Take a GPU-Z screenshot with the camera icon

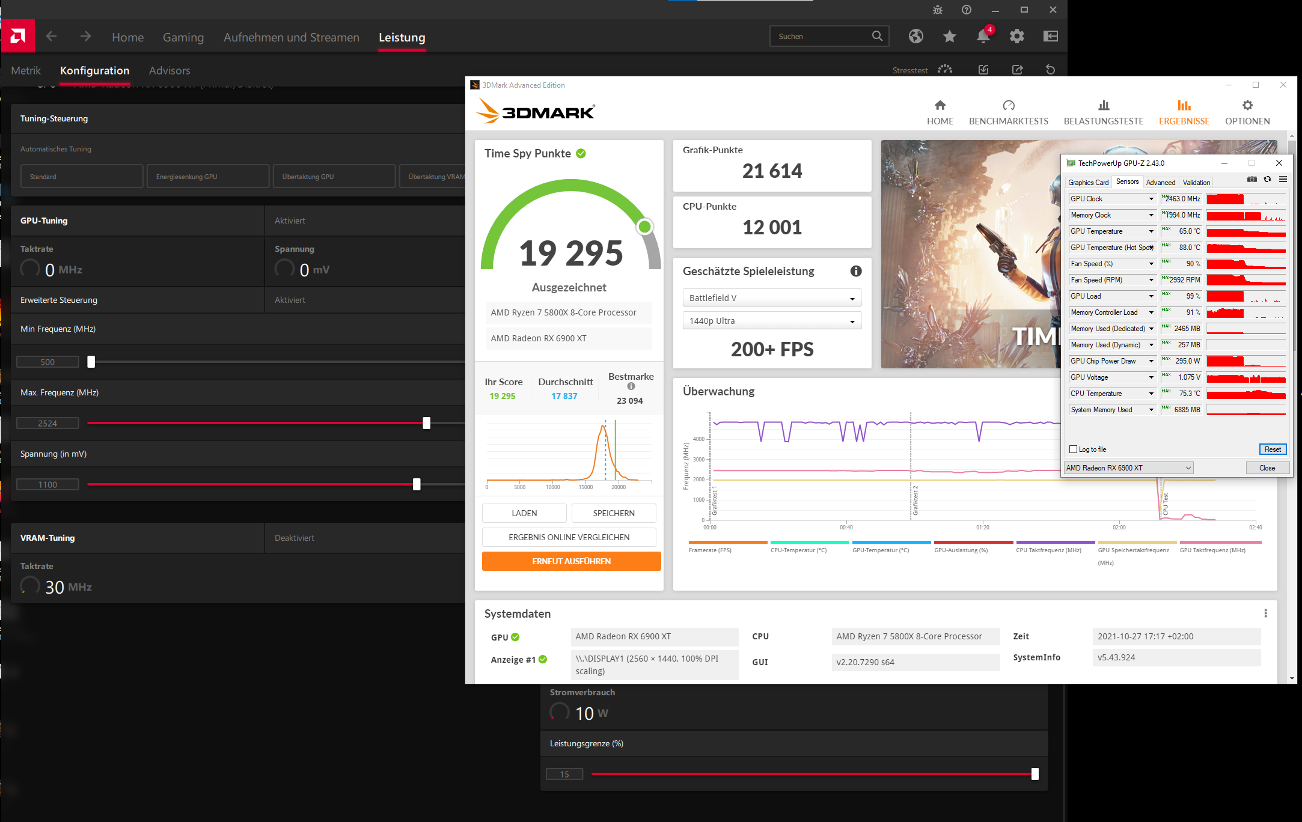(x=1252, y=180)
